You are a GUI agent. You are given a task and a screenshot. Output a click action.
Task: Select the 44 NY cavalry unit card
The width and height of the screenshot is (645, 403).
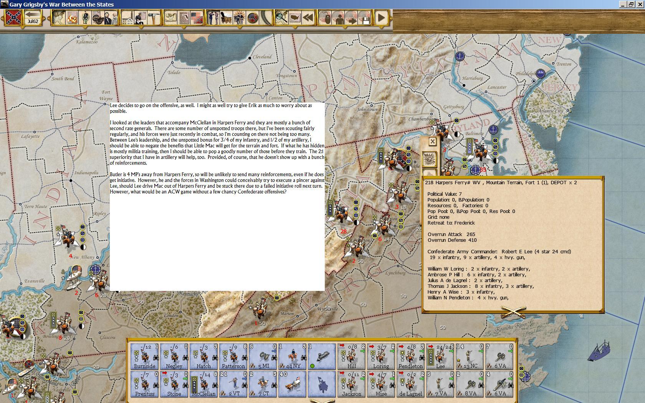pyautogui.click(x=292, y=357)
